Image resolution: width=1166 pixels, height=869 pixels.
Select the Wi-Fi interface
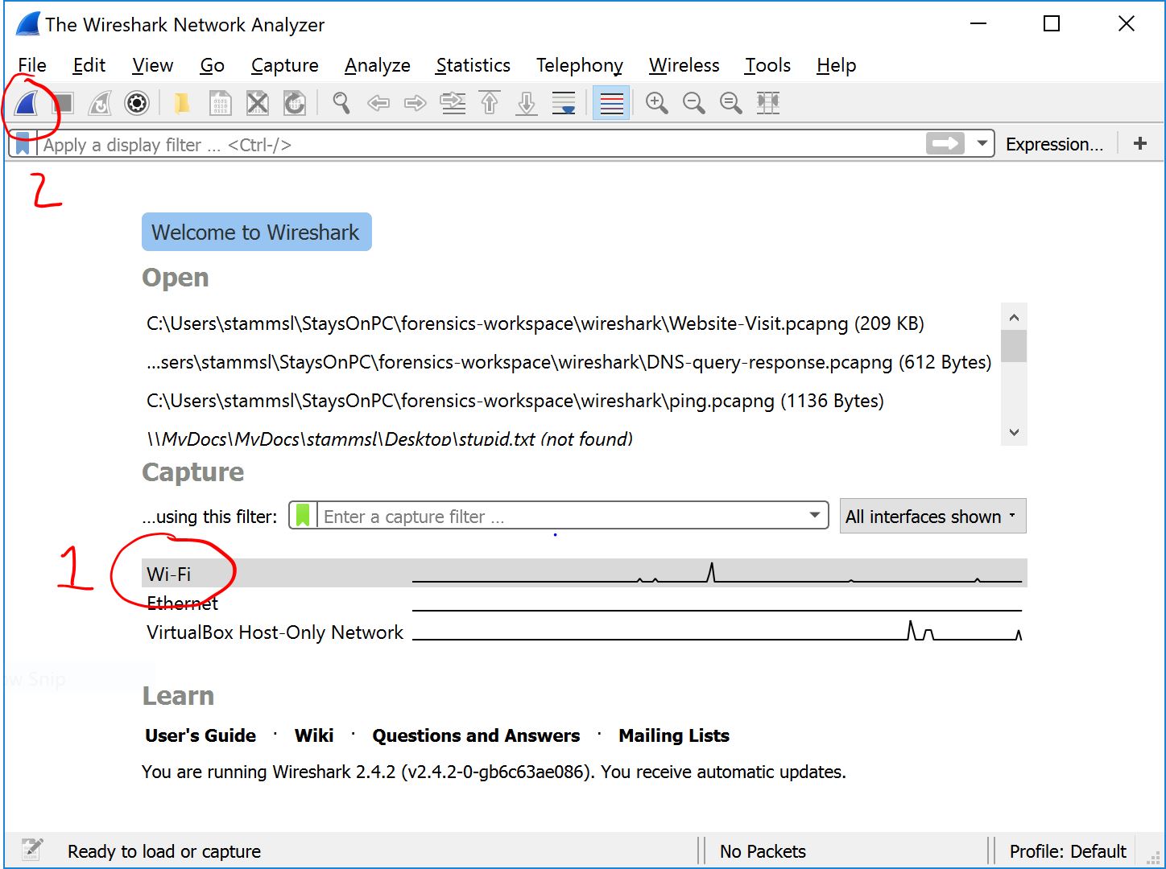(x=584, y=574)
